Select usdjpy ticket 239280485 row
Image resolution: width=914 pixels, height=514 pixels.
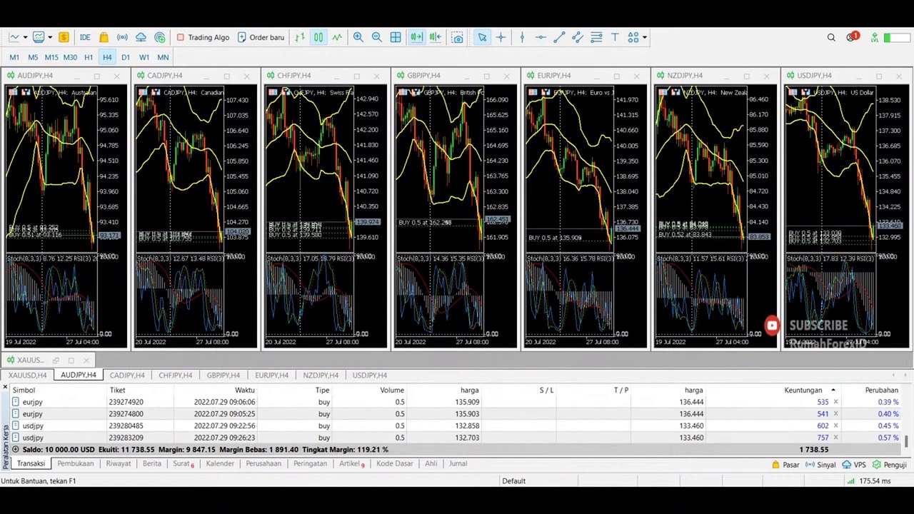pos(456,426)
